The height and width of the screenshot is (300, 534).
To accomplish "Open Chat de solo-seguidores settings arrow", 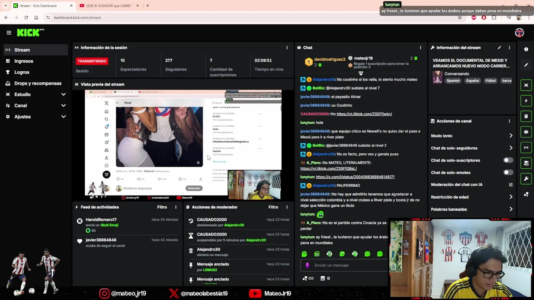I will click(511, 148).
